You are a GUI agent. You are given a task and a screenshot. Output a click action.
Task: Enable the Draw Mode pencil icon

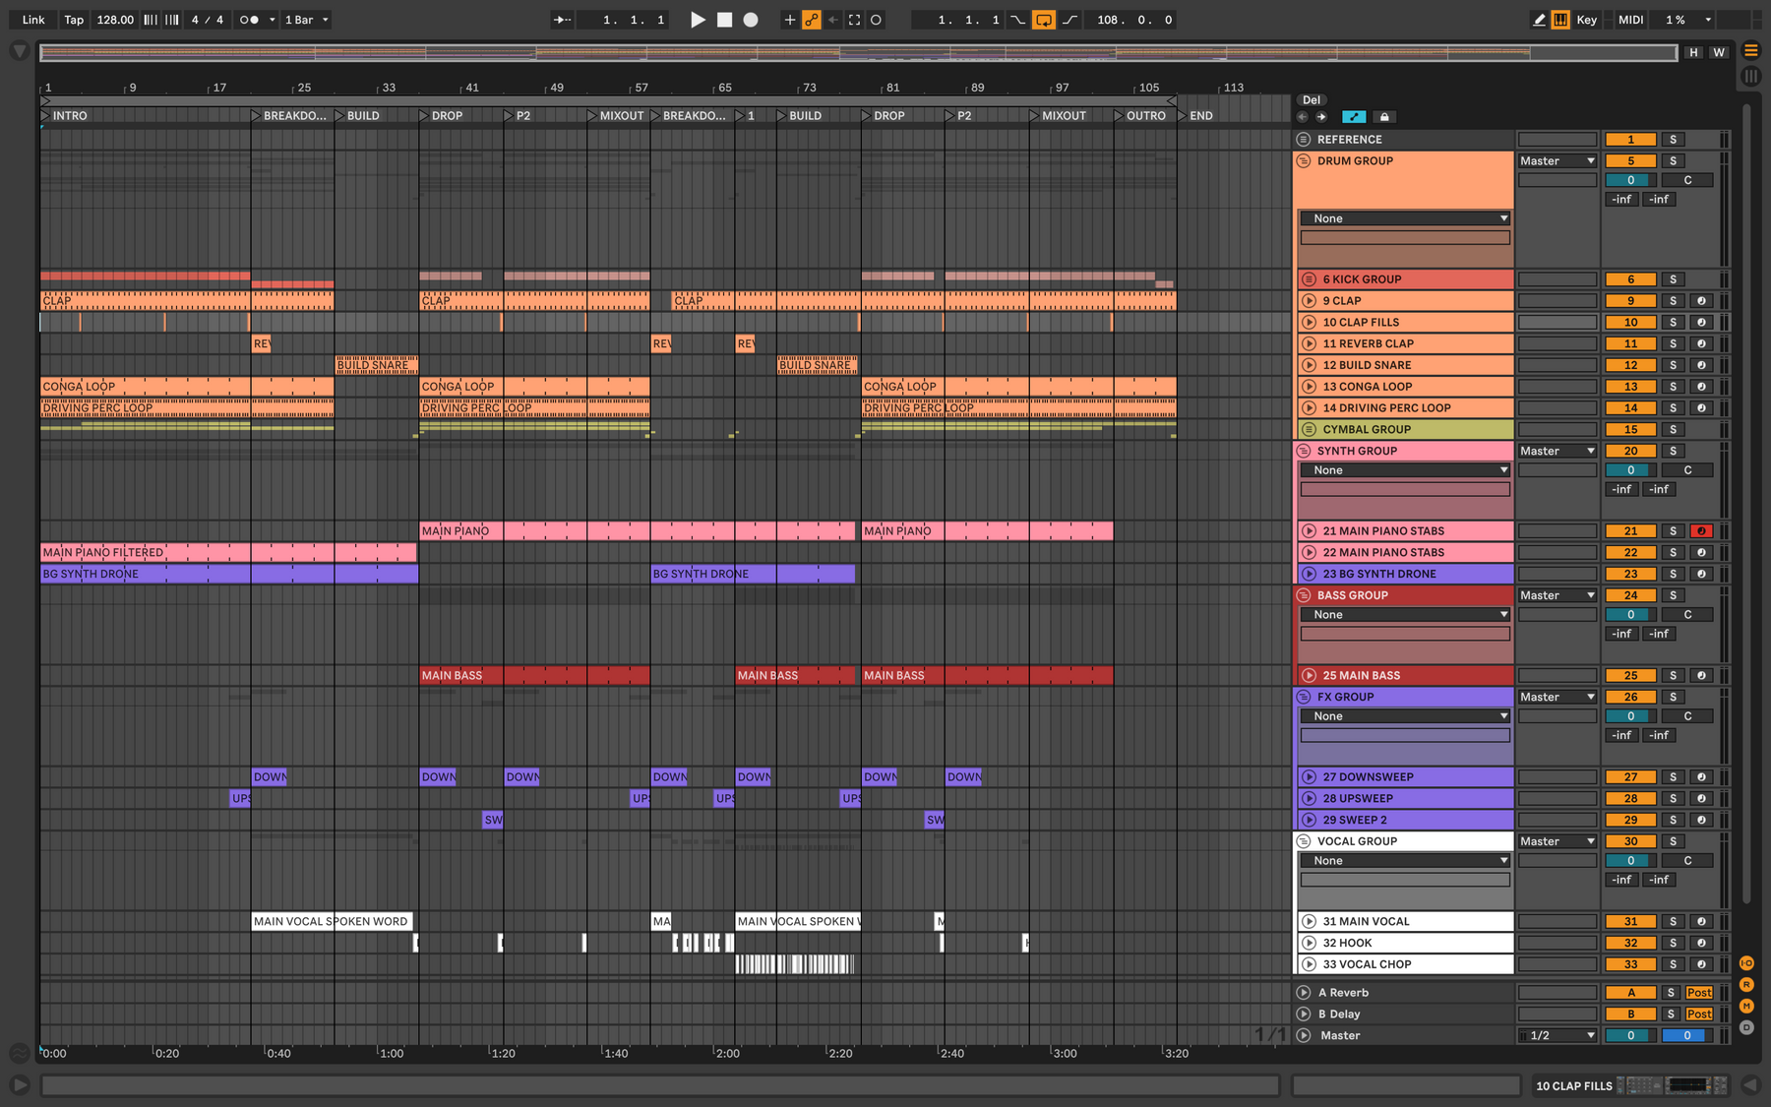pos(1539,20)
